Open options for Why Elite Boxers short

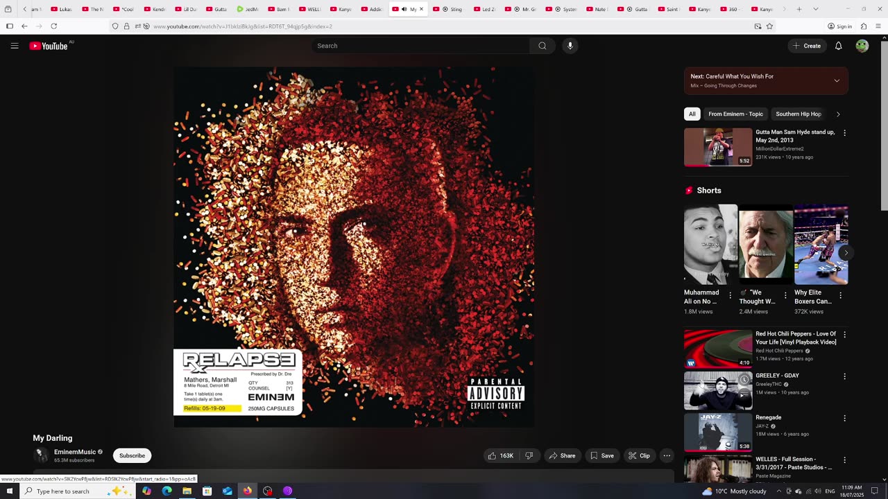tap(840, 295)
